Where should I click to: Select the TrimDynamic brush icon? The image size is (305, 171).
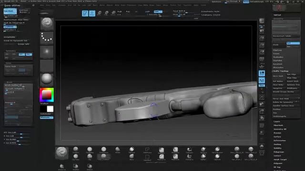[x=104, y=150]
